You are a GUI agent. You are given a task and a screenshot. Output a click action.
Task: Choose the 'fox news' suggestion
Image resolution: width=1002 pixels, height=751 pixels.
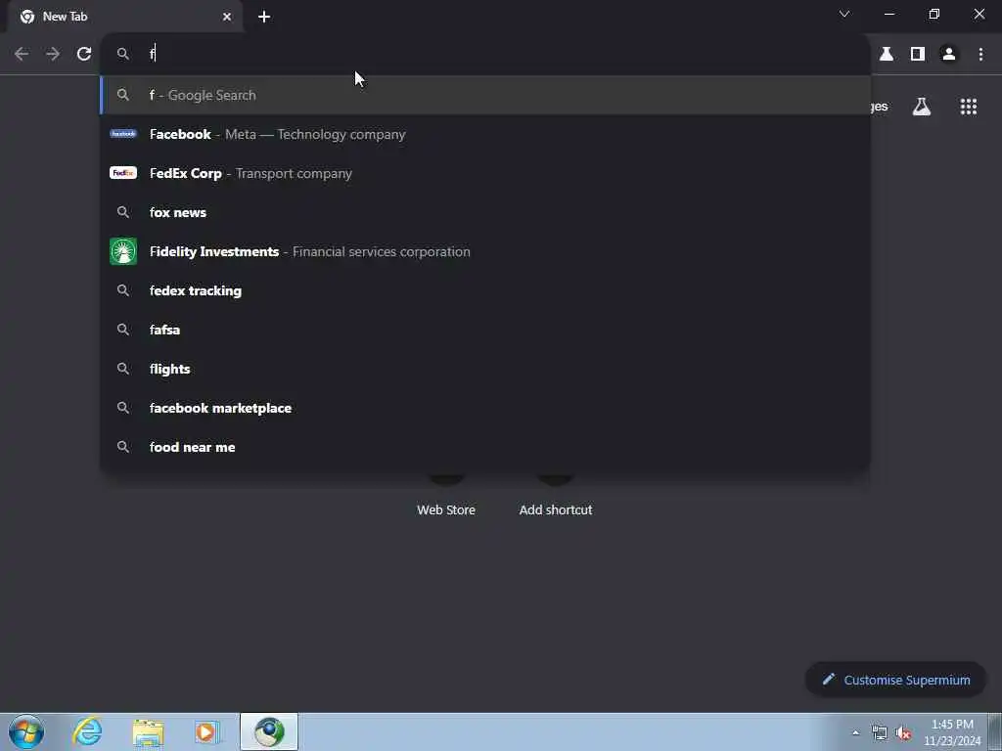pos(485,212)
